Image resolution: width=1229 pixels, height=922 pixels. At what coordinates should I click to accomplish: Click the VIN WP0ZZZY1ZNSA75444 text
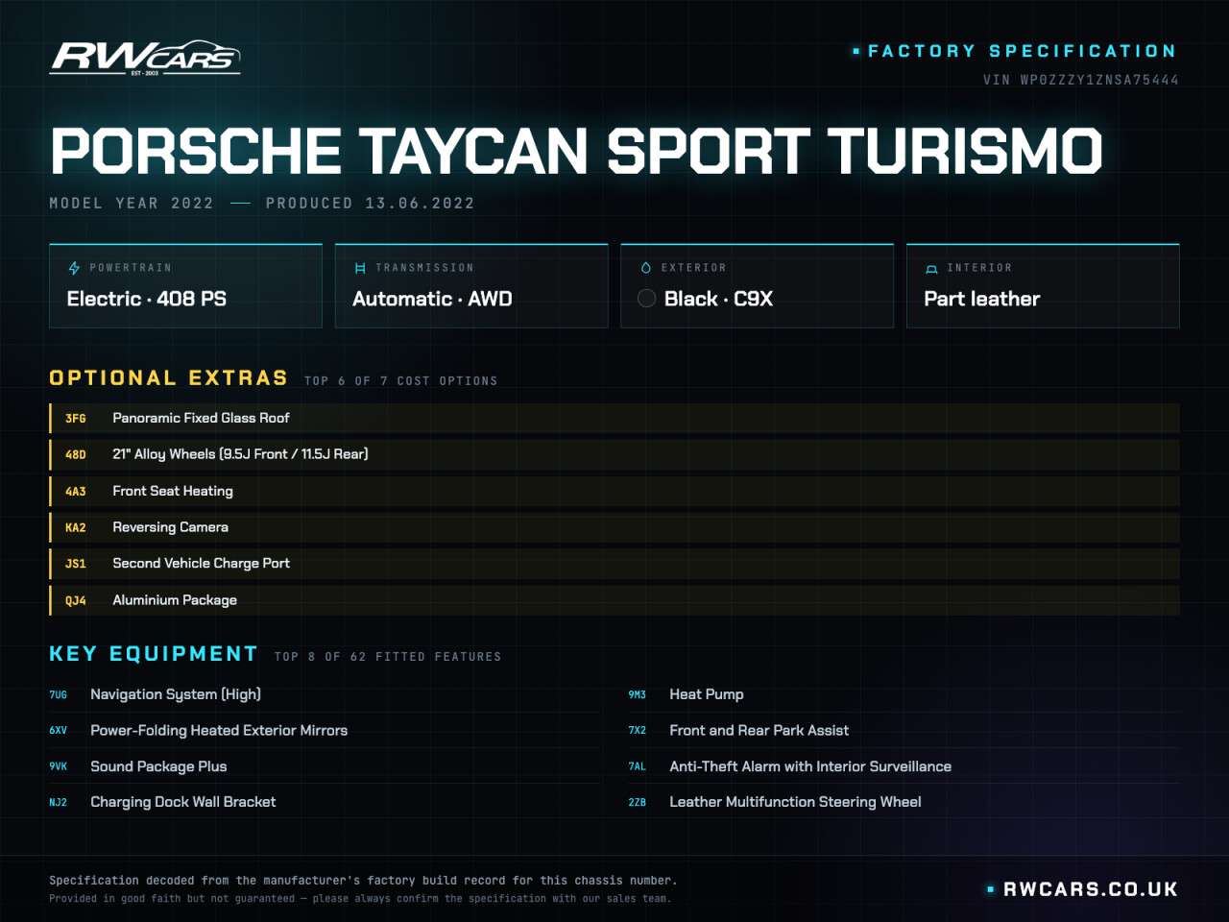pyautogui.click(x=1081, y=80)
